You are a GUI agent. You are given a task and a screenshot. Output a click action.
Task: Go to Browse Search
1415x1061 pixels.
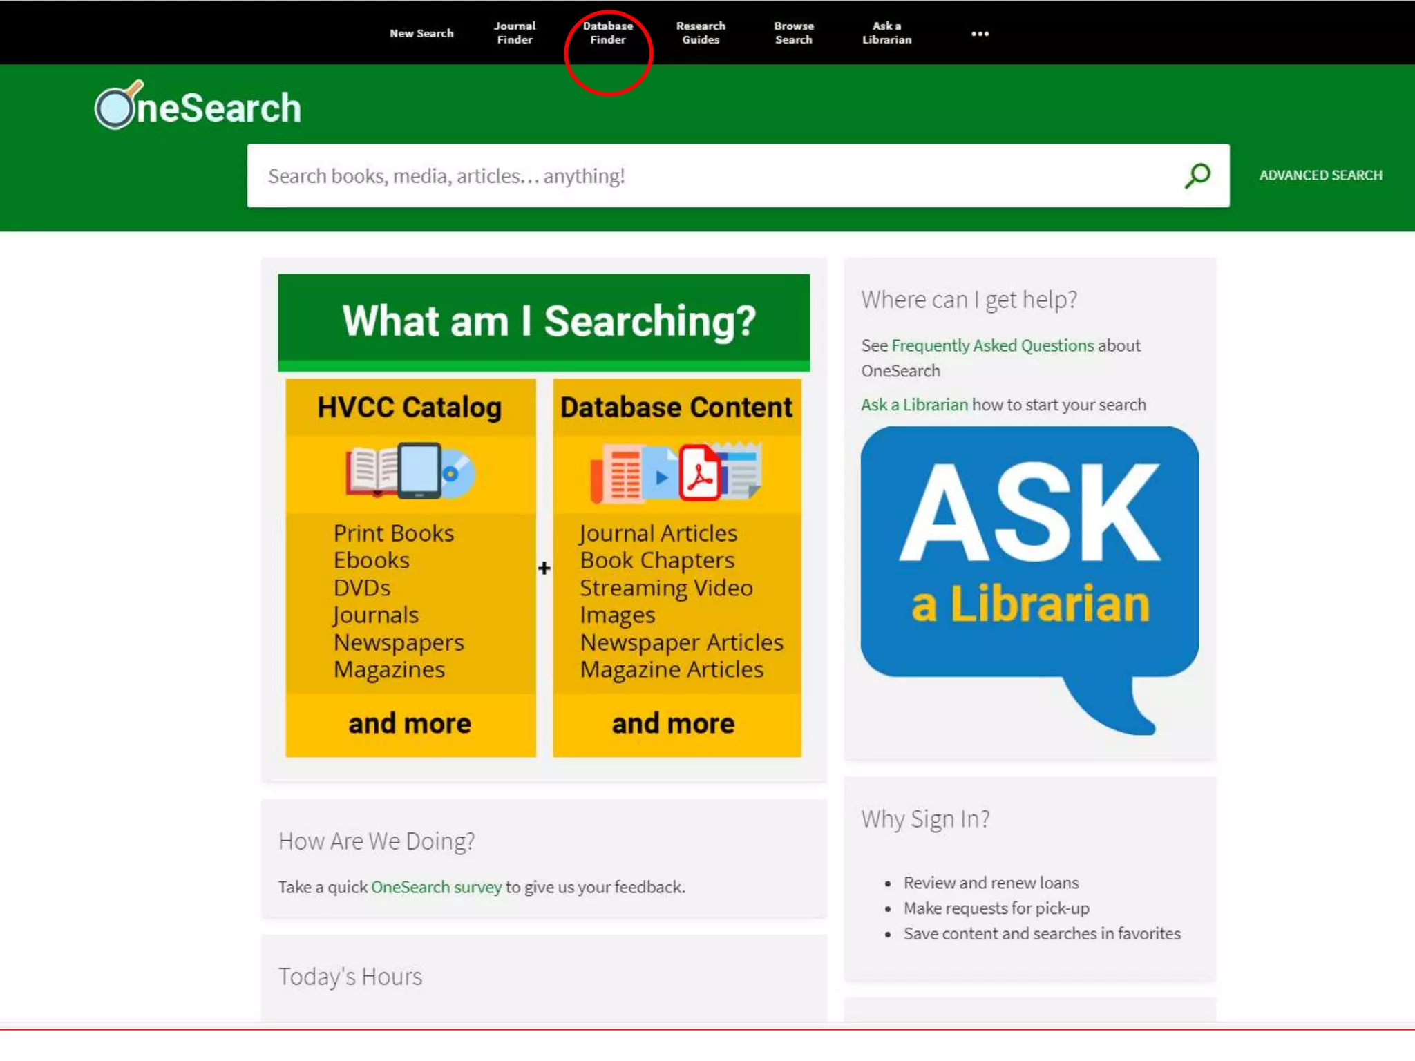click(x=794, y=33)
